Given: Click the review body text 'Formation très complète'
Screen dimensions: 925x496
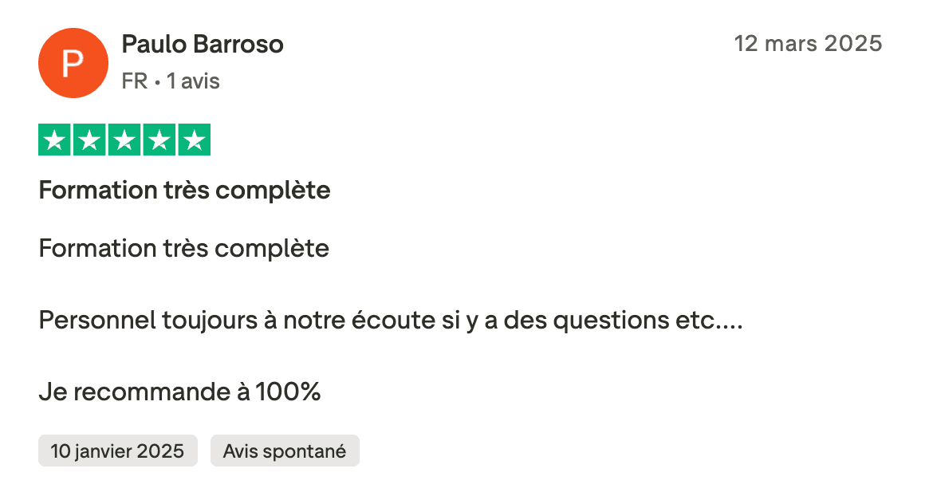Looking at the screenshot, I should (x=183, y=248).
